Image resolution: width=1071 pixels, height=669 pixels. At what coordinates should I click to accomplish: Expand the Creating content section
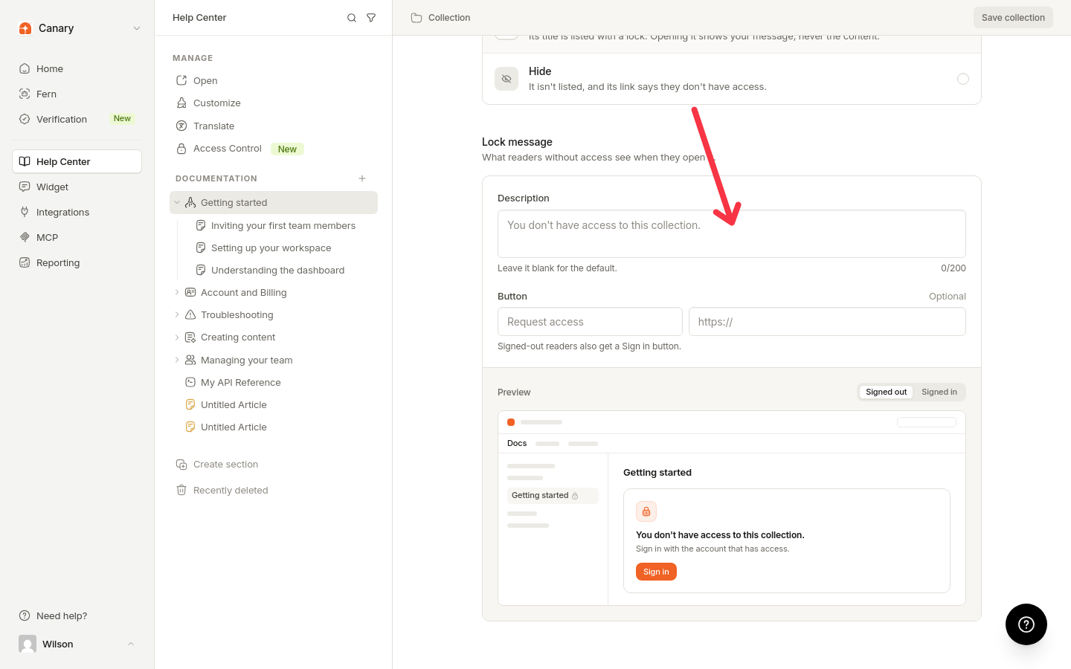coord(177,337)
